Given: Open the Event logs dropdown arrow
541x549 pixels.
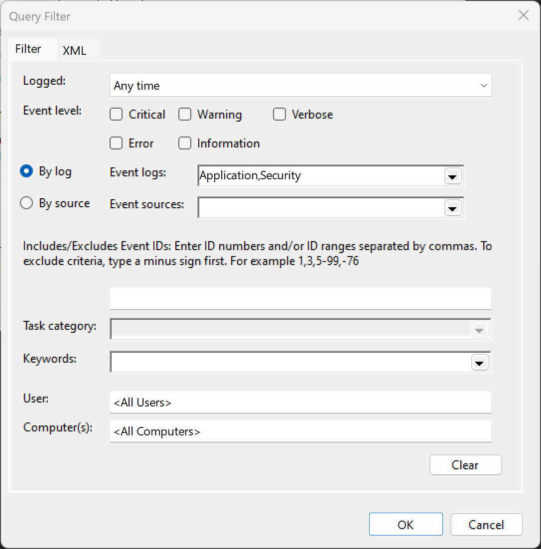Looking at the screenshot, I should pyautogui.click(x=452, y=176).
